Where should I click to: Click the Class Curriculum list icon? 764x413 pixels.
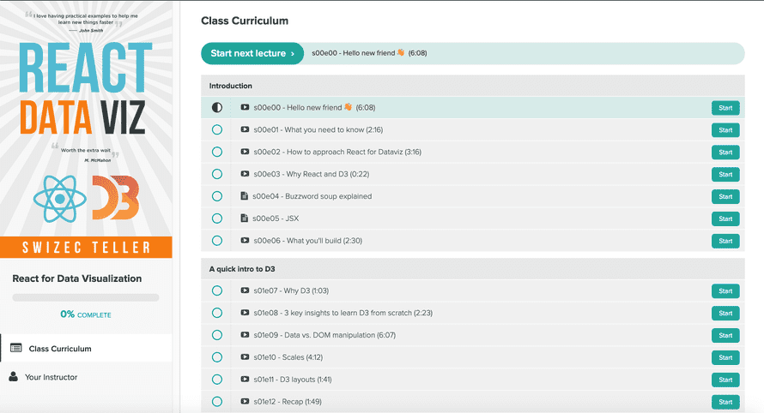15,349
